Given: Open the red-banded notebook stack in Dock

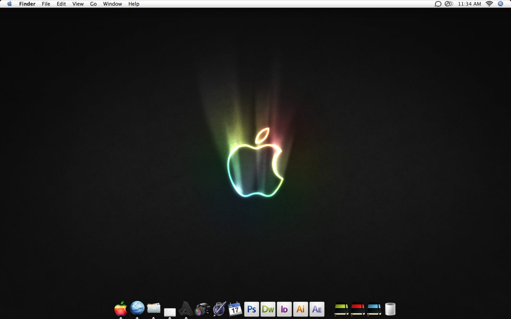Looking at the screenshot, I should tap(358, 309).
